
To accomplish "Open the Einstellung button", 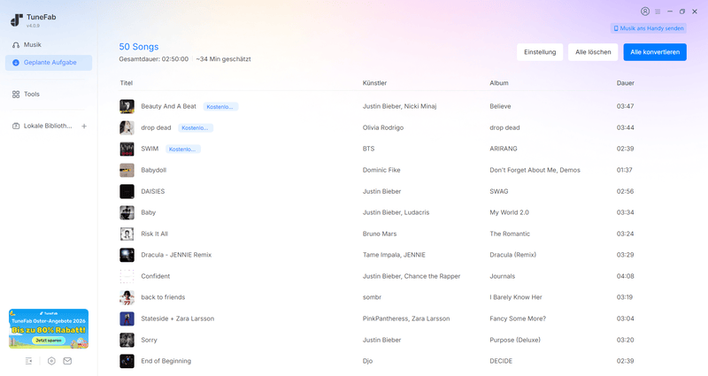I will [x=540, y=52].
